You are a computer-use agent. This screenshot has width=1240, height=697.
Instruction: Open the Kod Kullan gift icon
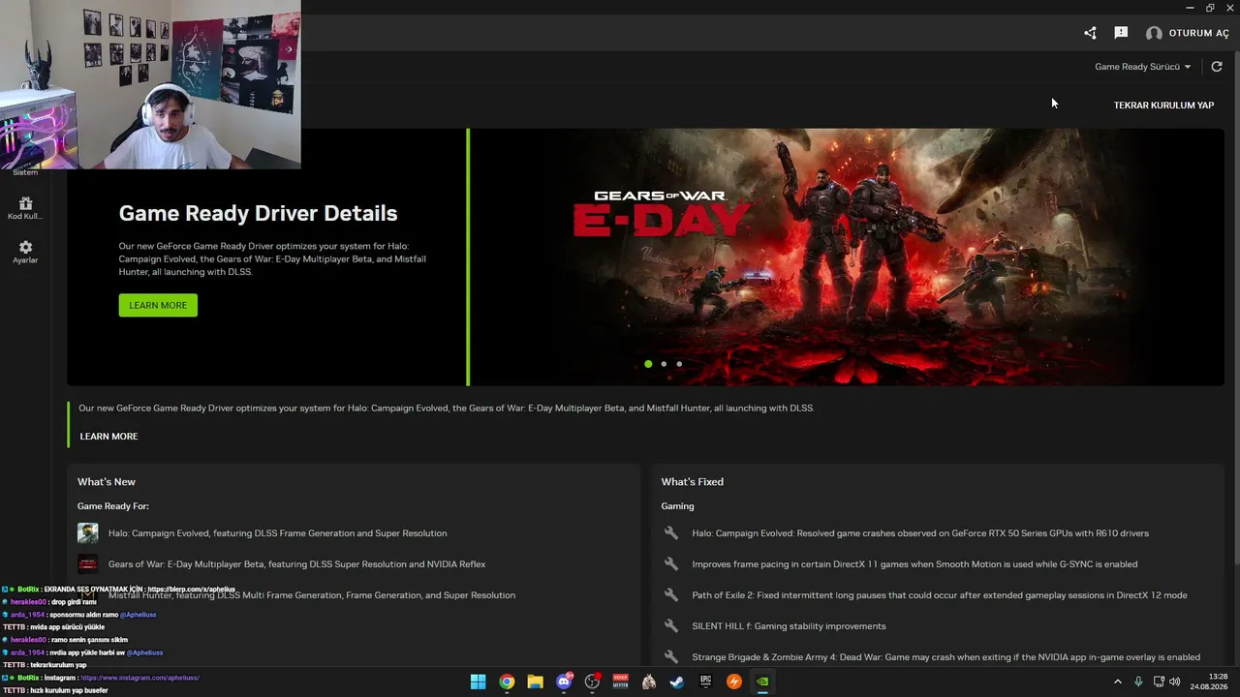click(25, 203)
